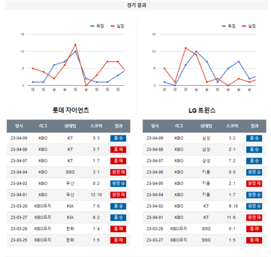Click 키움 opponent in LG 23-04-04 row
Viewport: 271px width, 257px height.
pos(206,195)
